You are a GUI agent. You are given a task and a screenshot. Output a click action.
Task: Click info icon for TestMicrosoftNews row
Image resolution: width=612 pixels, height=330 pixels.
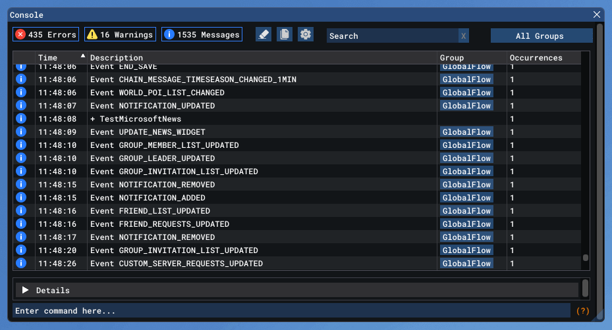[x=21, y=118]
